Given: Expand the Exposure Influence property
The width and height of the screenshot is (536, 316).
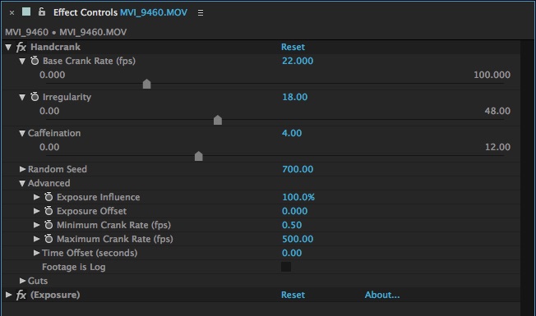Looking at the screenshot, I should pos(36,197).
